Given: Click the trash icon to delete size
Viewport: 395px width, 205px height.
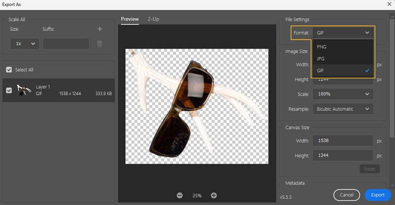Looking at the screenshot, I should (x=100, y=44).
